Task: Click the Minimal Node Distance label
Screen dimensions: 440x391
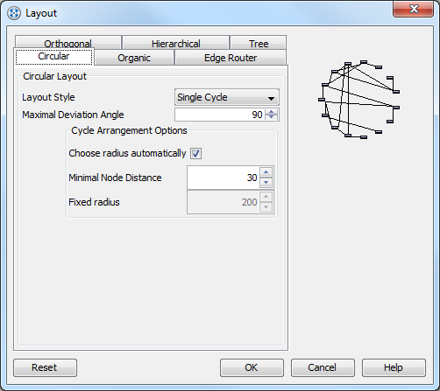Action: 115,178
